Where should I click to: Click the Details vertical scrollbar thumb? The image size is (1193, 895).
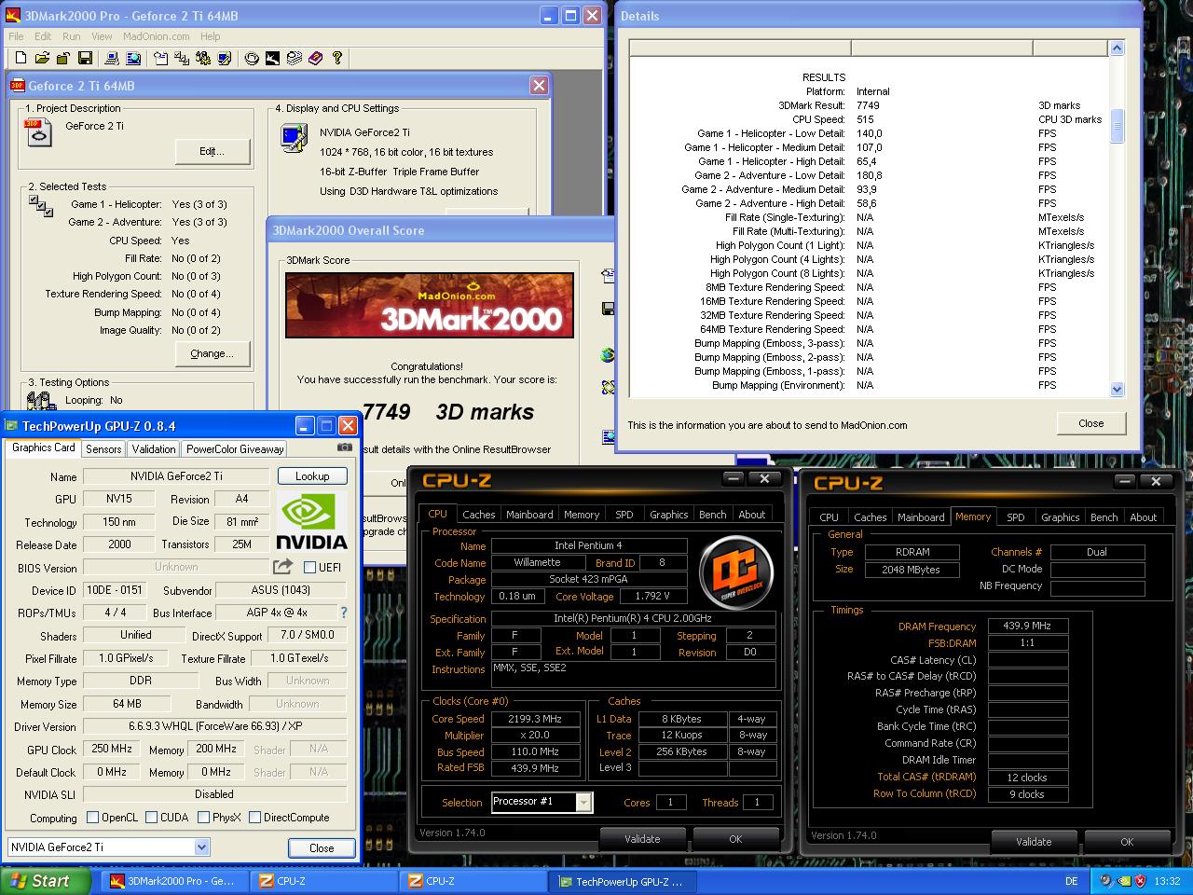coord(1118,126)
